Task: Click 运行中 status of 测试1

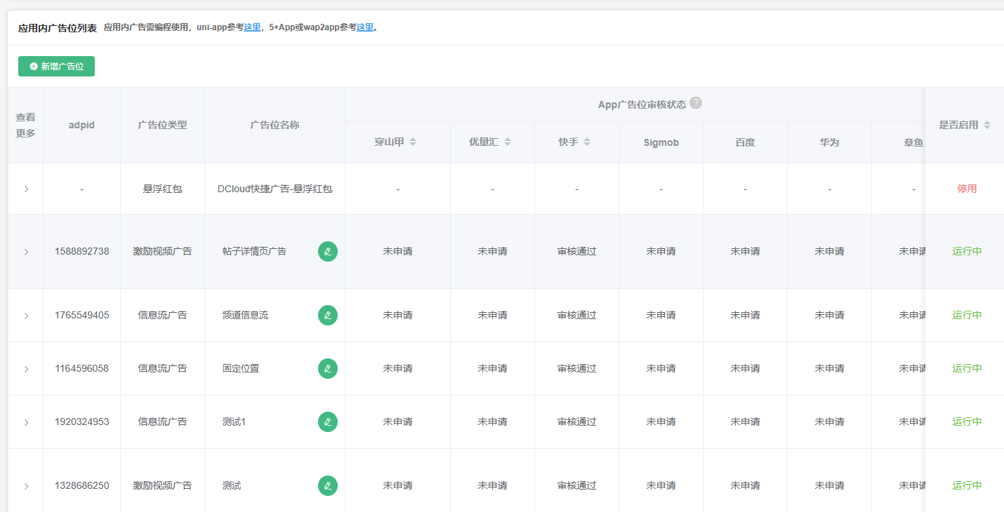Action: pyautogui.click(x=967, y=422)
